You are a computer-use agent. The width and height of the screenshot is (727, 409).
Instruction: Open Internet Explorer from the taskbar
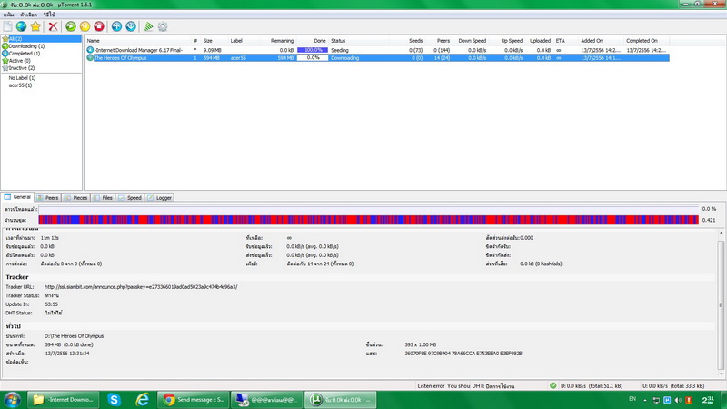click(143, 400)
